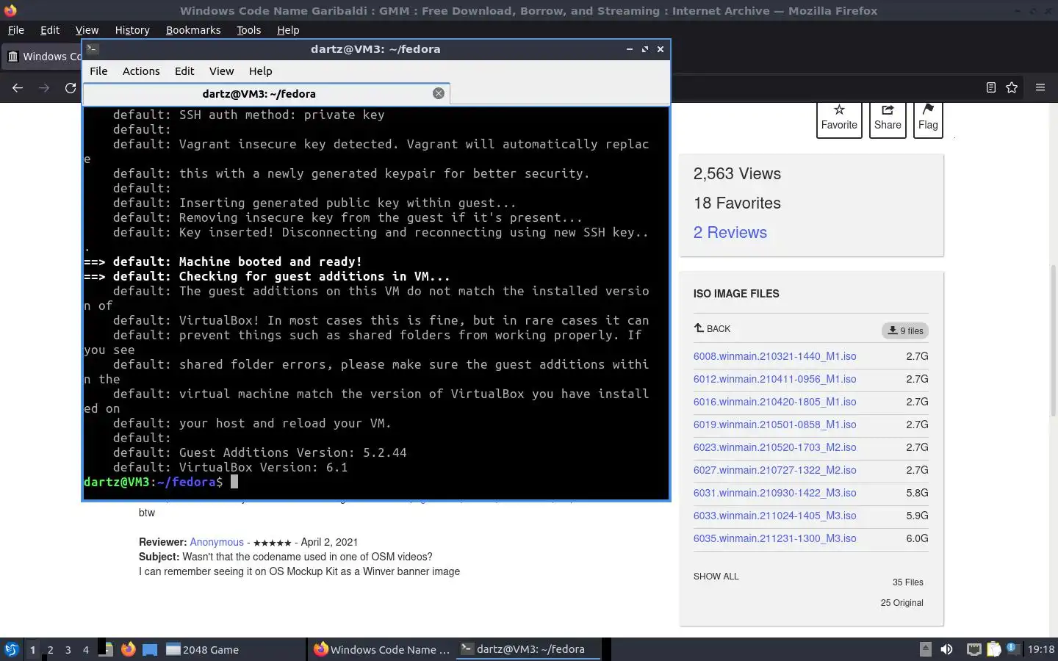
Task: Open removable media eject tray icon
Action: coord(926,649)
